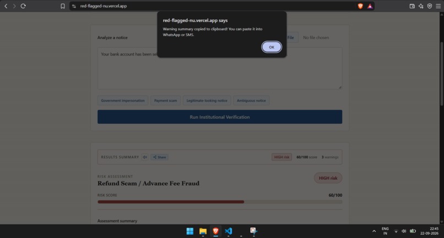Click the large HIGH risk pill
Viewport: 444px width, 238px height.
click(328, 178)
